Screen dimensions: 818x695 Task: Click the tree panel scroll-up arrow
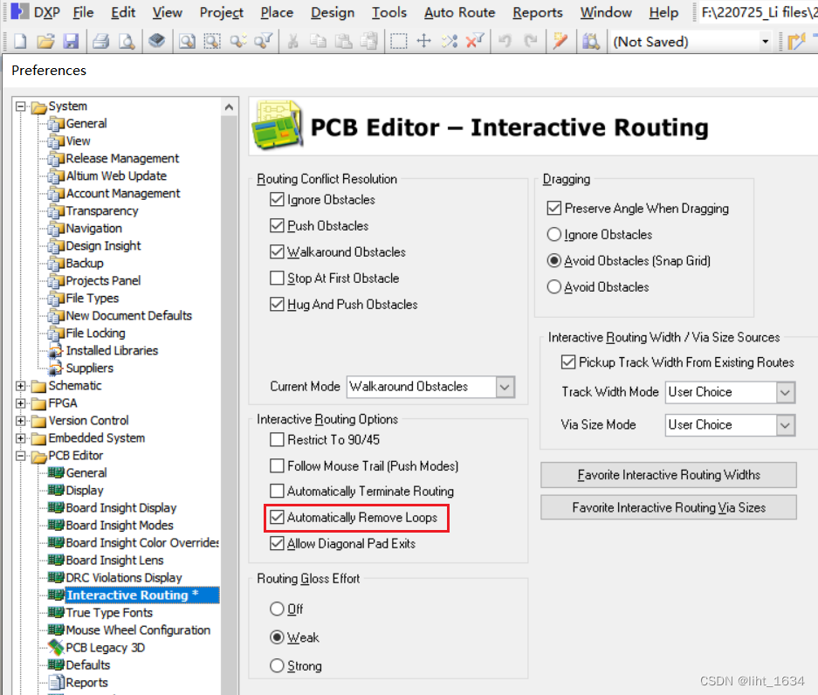[229, 107]
